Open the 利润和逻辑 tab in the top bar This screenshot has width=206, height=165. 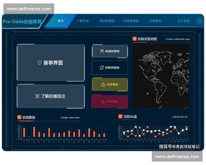pos(107,21)
